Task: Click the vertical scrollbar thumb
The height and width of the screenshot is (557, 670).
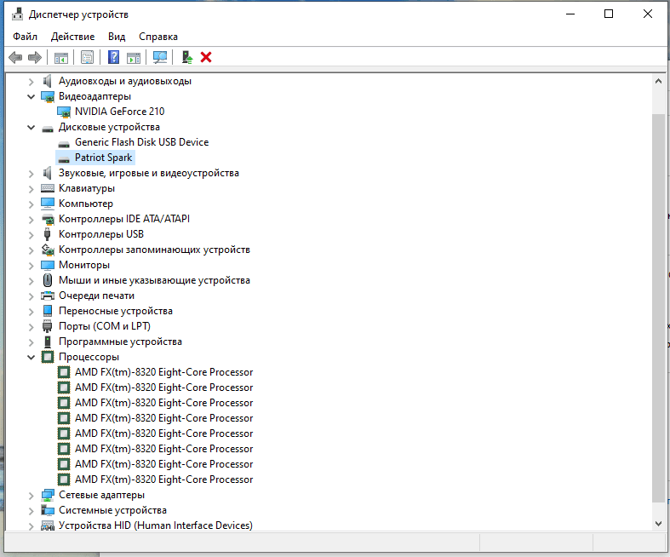Action: (x=658, y=307)
